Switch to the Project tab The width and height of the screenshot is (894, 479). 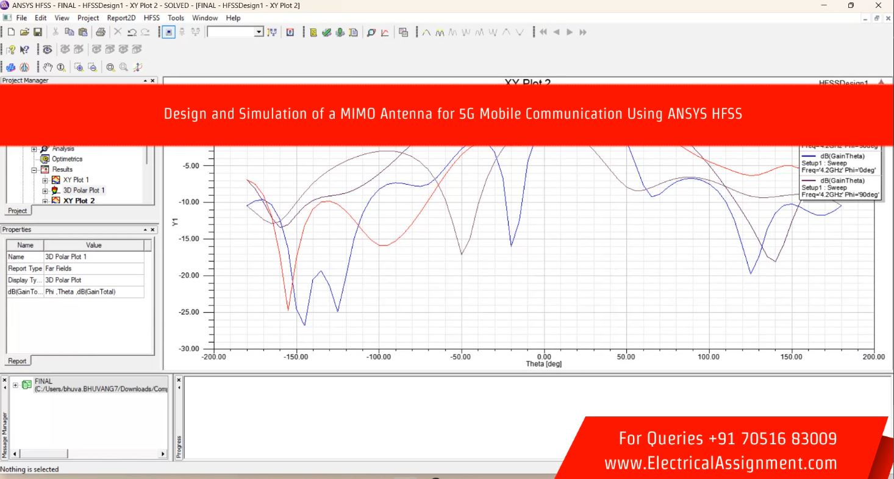click(18, 211)
